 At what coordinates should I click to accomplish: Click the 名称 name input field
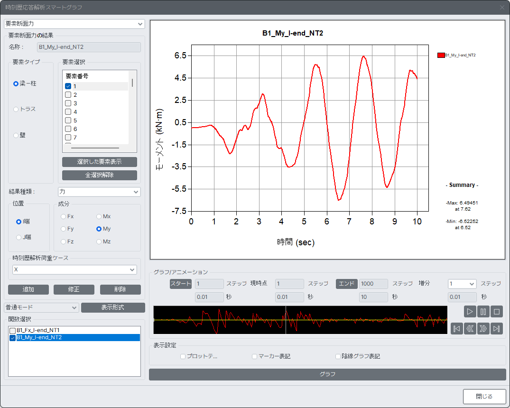click(x=89, y=47)
